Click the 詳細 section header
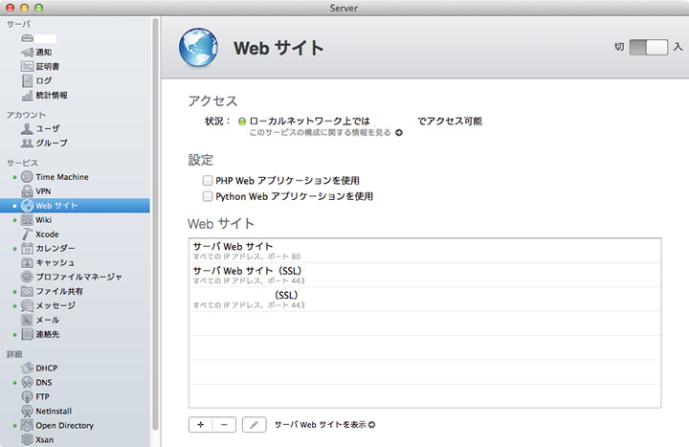Screen dimensions: 689x447 [14, 354]
